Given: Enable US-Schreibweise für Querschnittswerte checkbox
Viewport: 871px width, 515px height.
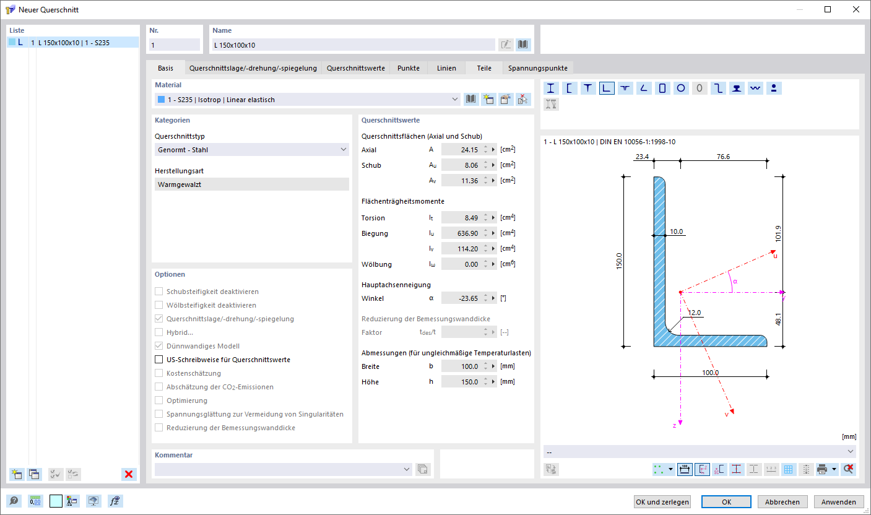Looking at the screenshot, I should coord(159,360).
